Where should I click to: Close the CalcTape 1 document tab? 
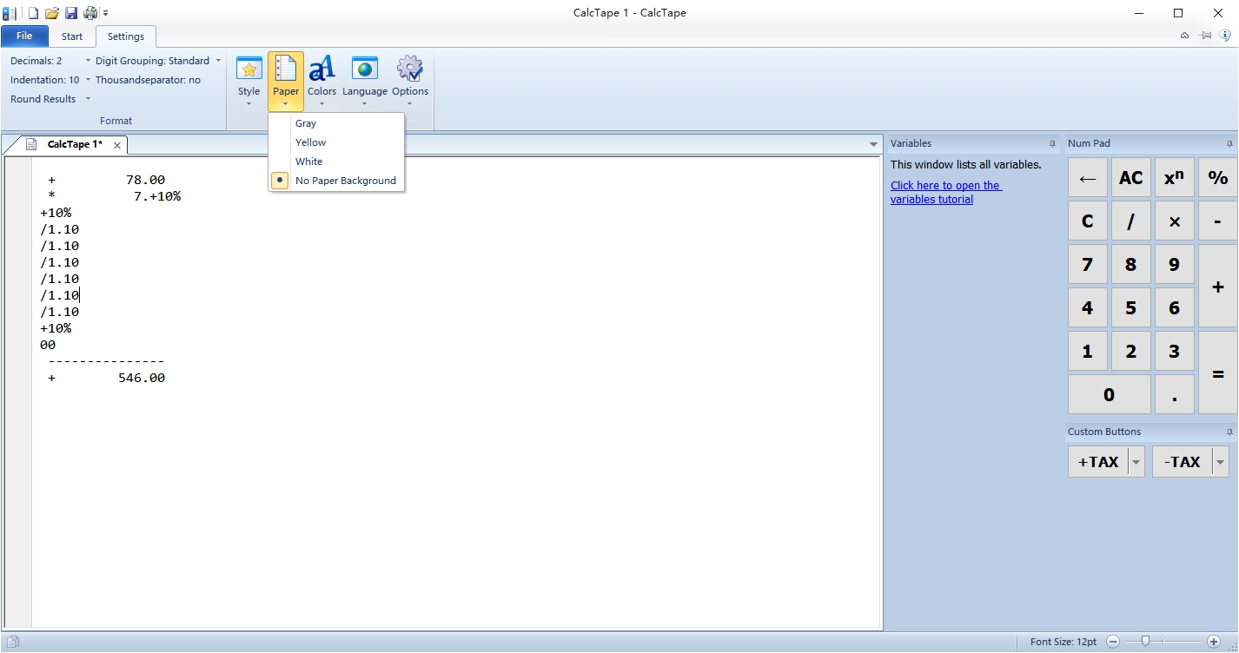pyautogui.click(x=117, y=145)
